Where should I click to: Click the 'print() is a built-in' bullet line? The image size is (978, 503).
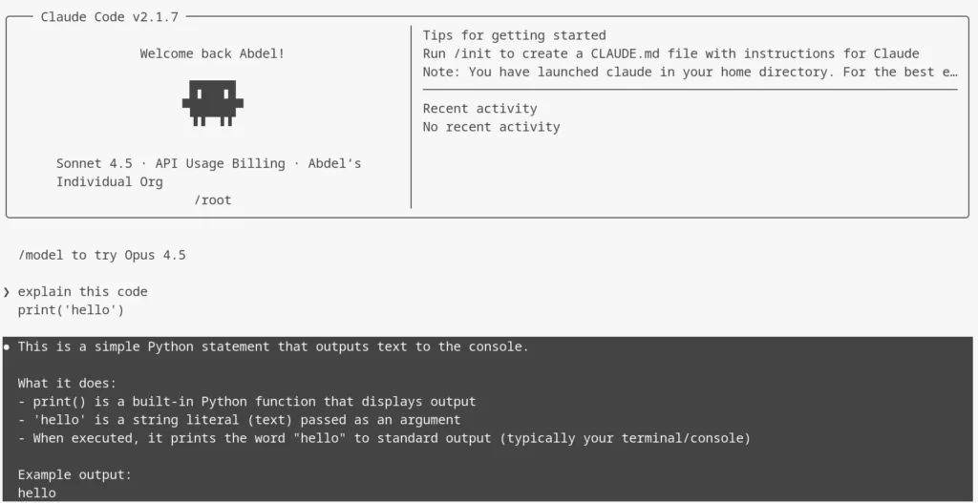pos(246,402)
